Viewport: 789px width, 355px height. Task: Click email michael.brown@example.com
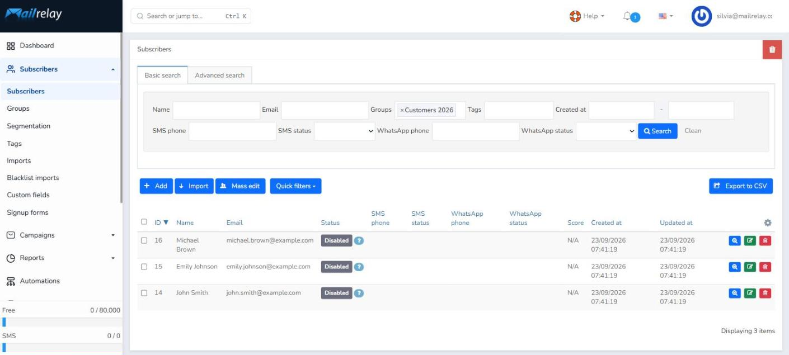point(270,240)
